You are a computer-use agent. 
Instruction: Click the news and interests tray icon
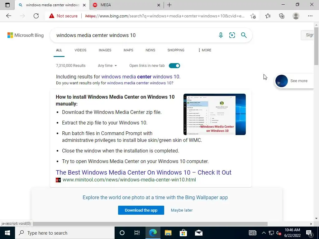tap(252, 233)
